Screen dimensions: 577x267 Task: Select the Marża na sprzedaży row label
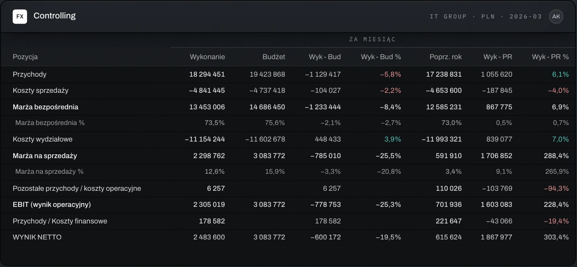click(x=45, y=156)
